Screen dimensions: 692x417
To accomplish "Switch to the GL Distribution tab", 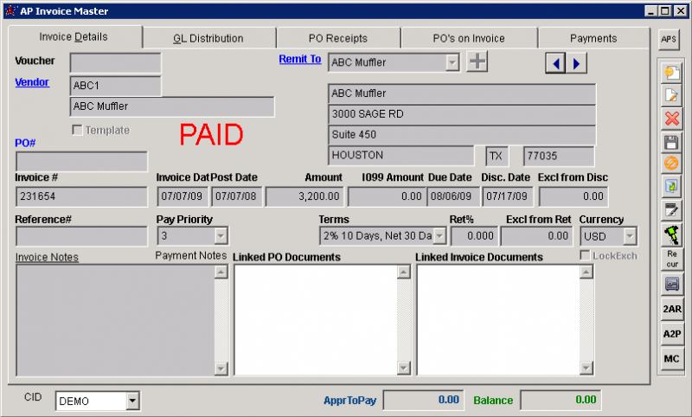I will (208, 38).
